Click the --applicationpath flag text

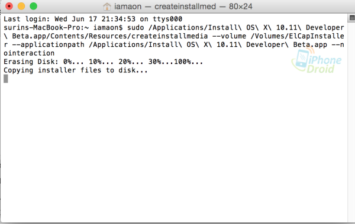pos(48,44)
